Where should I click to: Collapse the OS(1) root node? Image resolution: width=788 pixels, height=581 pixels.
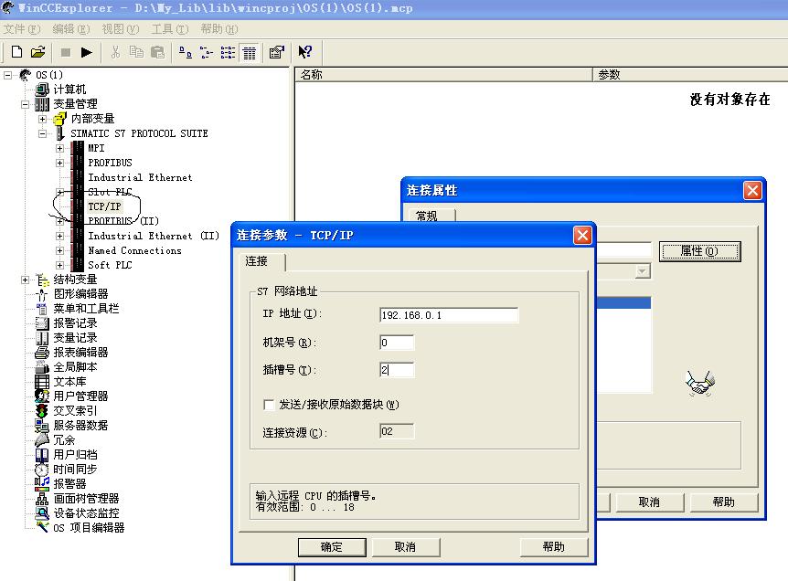click(7, 75)
